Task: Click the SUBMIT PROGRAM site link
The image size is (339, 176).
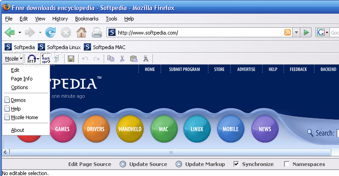Action: pyautogui.click(x=184, y=69)
